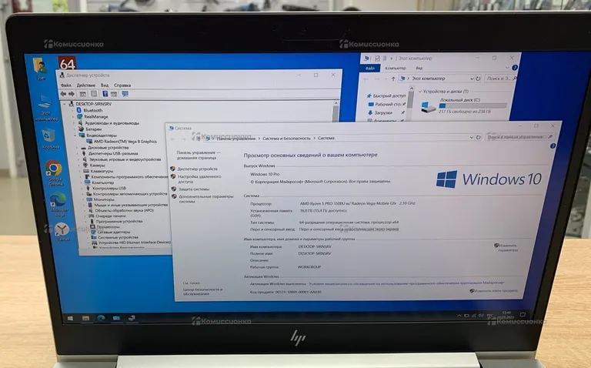Viewport: 591px width, 368px height.
Task: Click the blue Help icon in Device Manager toolbar
Action: pos(105,94)
